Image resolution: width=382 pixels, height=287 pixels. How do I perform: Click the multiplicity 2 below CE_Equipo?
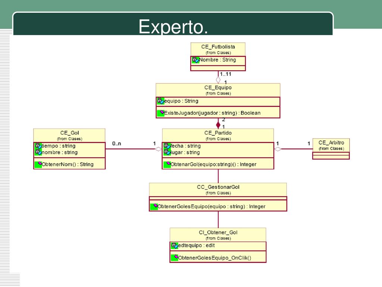point(223,120)
